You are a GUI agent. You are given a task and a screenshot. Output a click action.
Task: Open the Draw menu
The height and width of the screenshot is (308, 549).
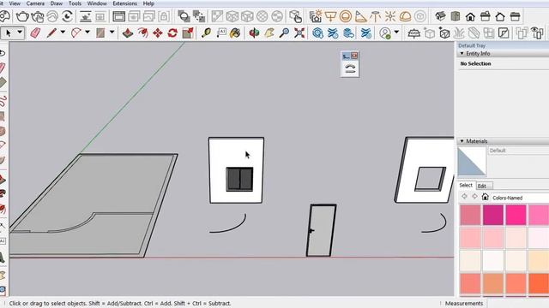(56, 3)
